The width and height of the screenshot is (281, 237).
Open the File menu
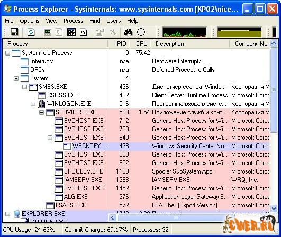[x=9, y=21]
